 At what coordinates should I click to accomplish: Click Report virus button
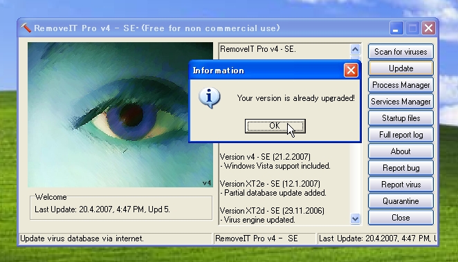(401, 185)
